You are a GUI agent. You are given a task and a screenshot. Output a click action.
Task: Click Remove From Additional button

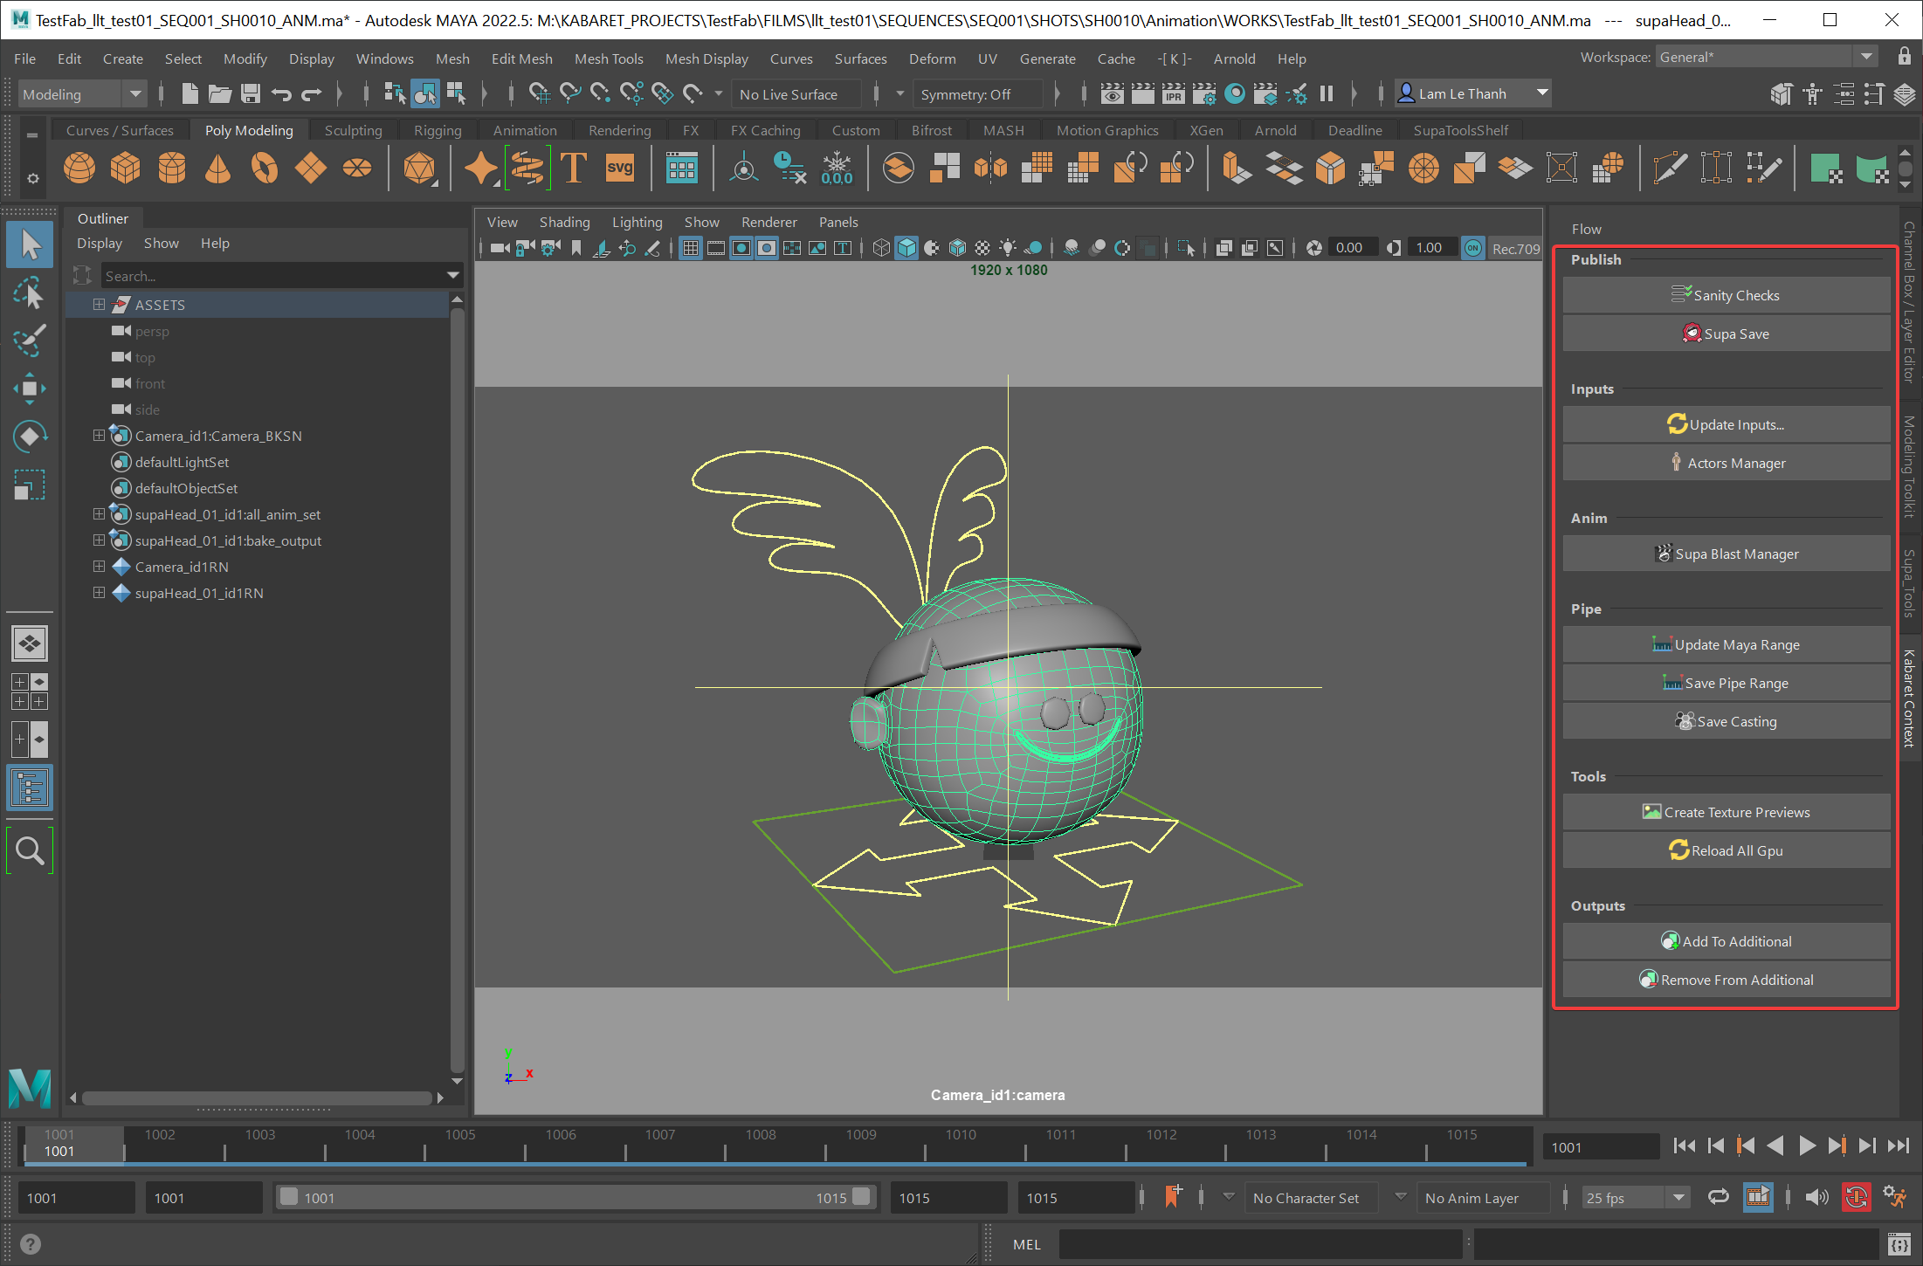(x=1726, y=980)
